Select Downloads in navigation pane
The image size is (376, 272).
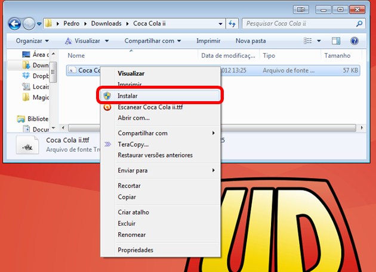pos(35,65)
